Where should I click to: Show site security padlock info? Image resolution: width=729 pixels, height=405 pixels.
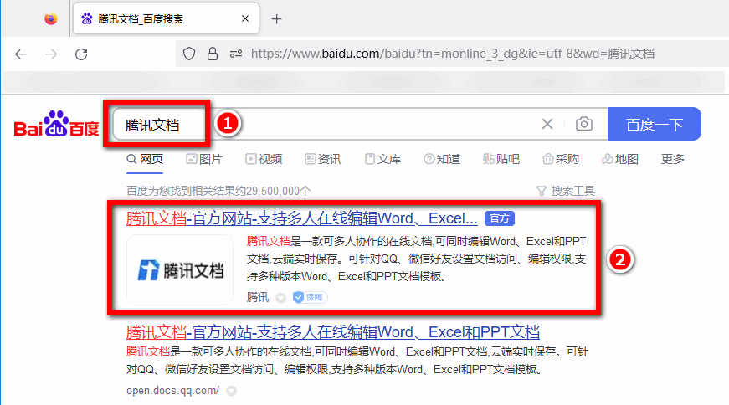213,54
